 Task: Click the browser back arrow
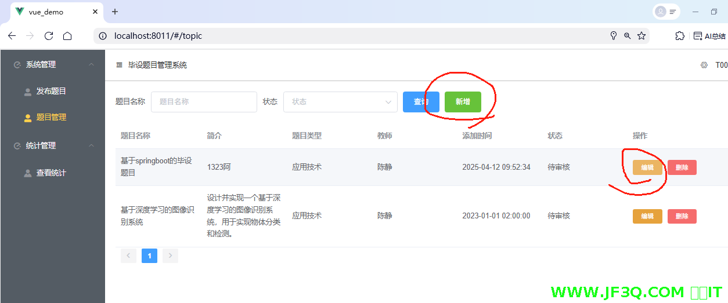(x=12, y=36)
